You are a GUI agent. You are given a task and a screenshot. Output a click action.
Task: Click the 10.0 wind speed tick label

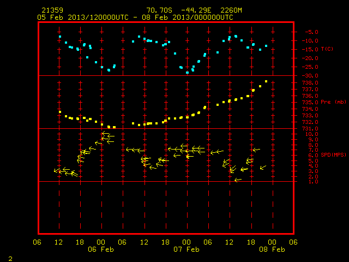(311, 134)
